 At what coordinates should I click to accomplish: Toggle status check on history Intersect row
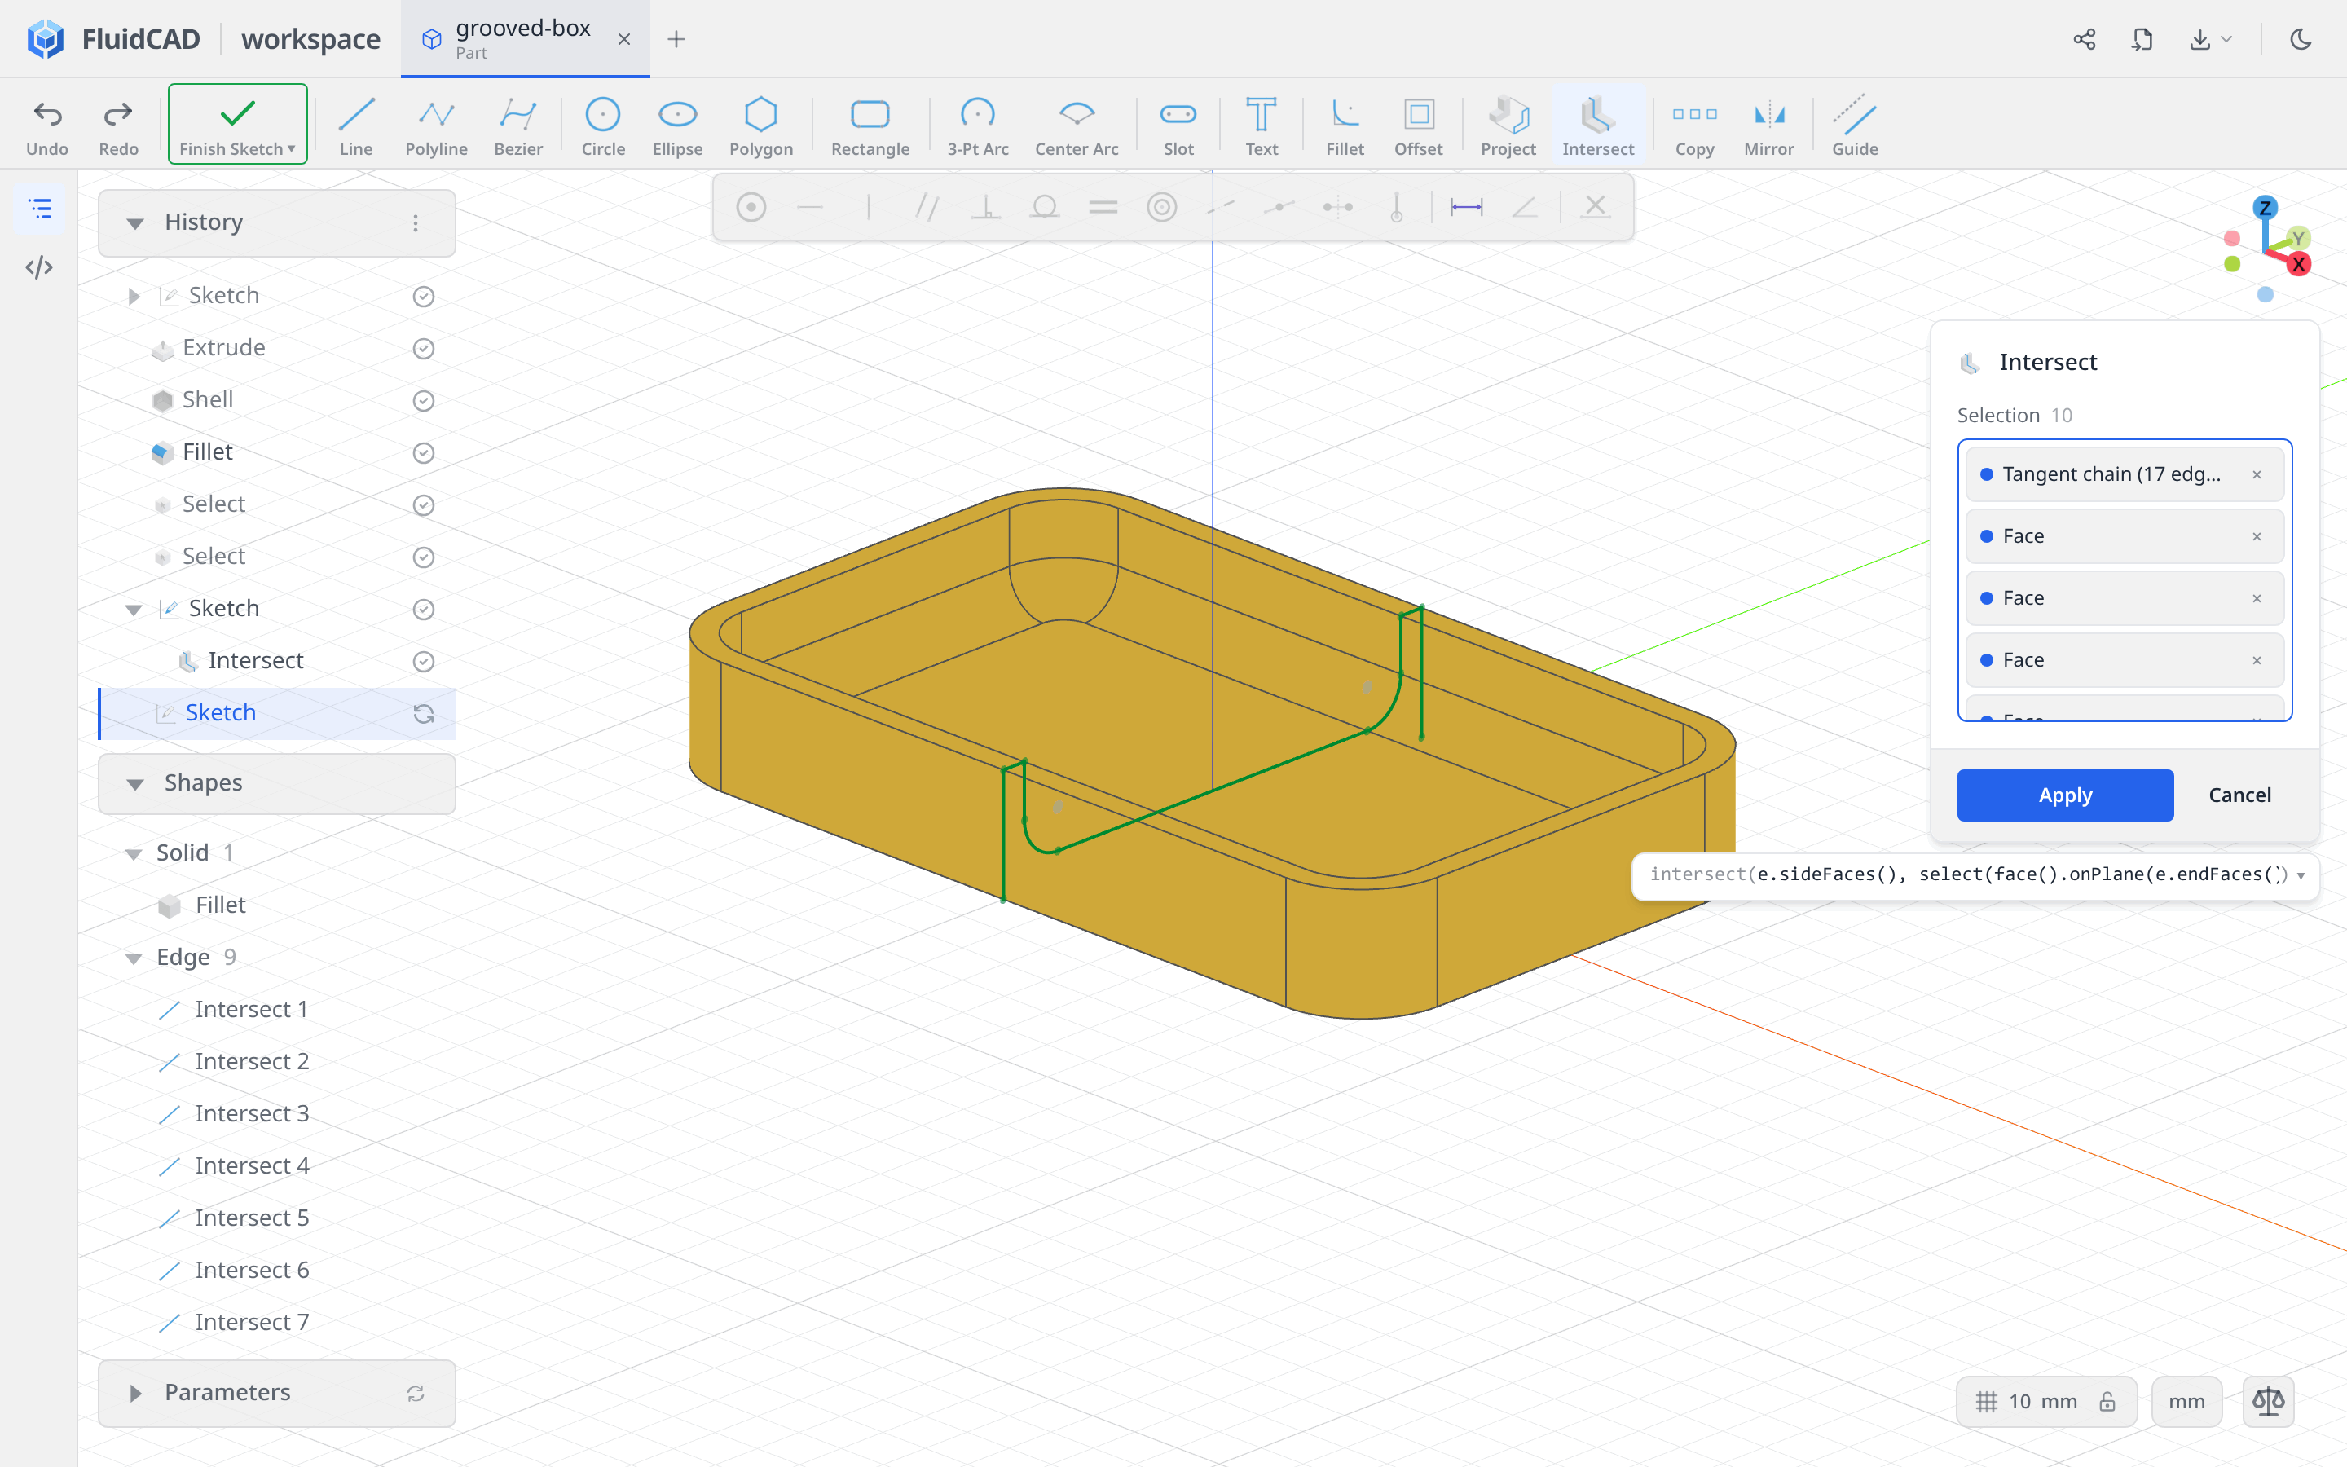(x=423, y=661)
